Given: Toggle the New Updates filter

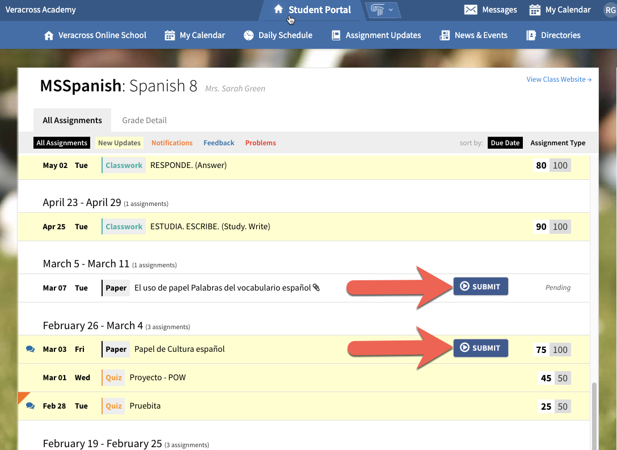Looking at the screenshot, I should pos(119,142).
